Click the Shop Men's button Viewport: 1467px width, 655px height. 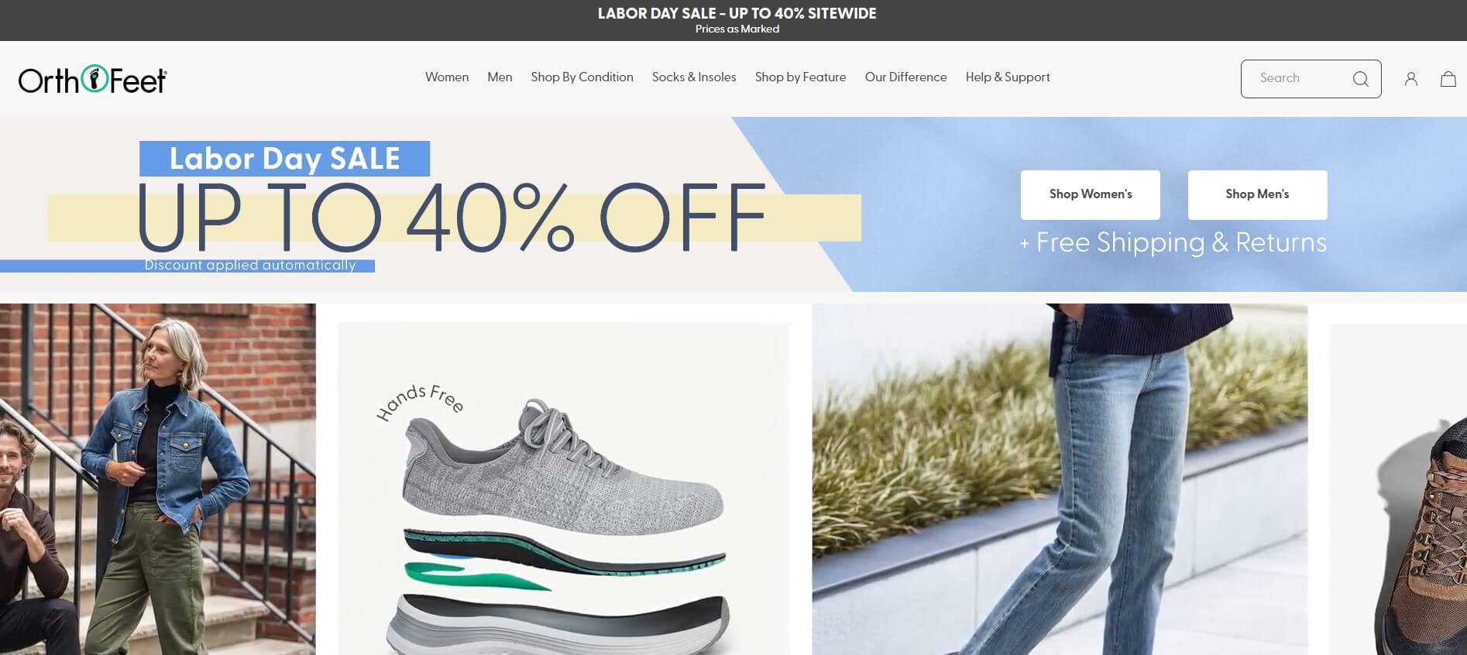click(x=1257, y=195)
